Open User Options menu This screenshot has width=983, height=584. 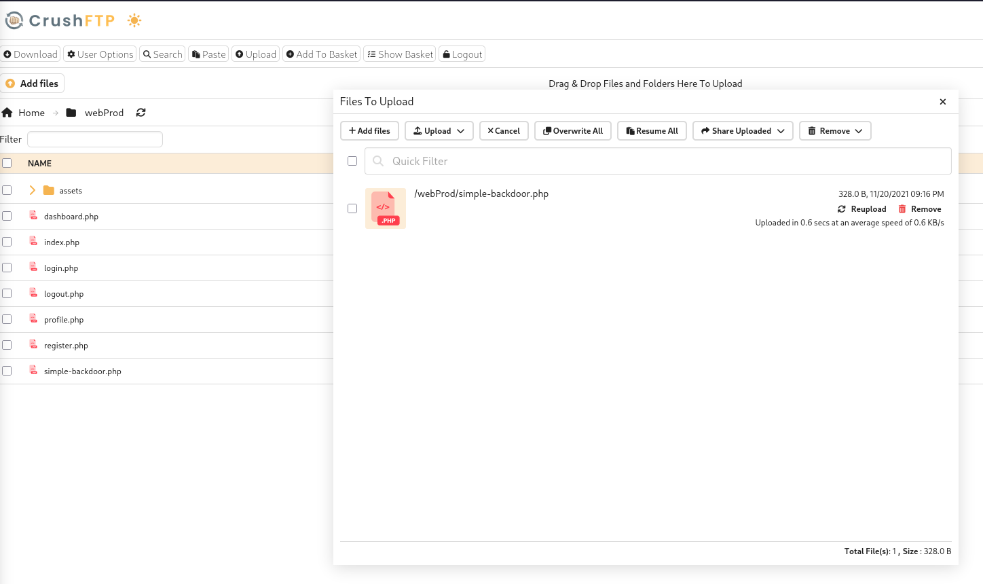pos(100,54)
